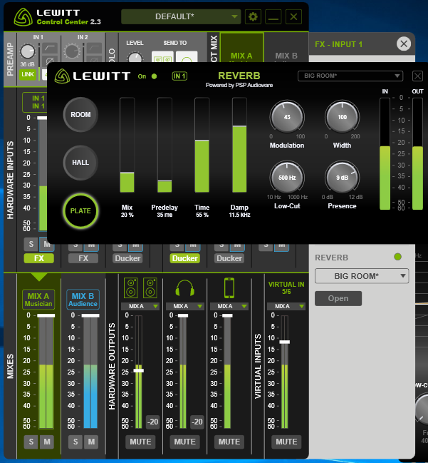
Task: Solo the IN 1 hardware input channel
Action: click(31, 244)
